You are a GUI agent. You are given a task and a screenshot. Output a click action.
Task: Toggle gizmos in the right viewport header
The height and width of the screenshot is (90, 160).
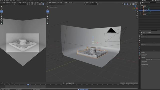(125, 4)
